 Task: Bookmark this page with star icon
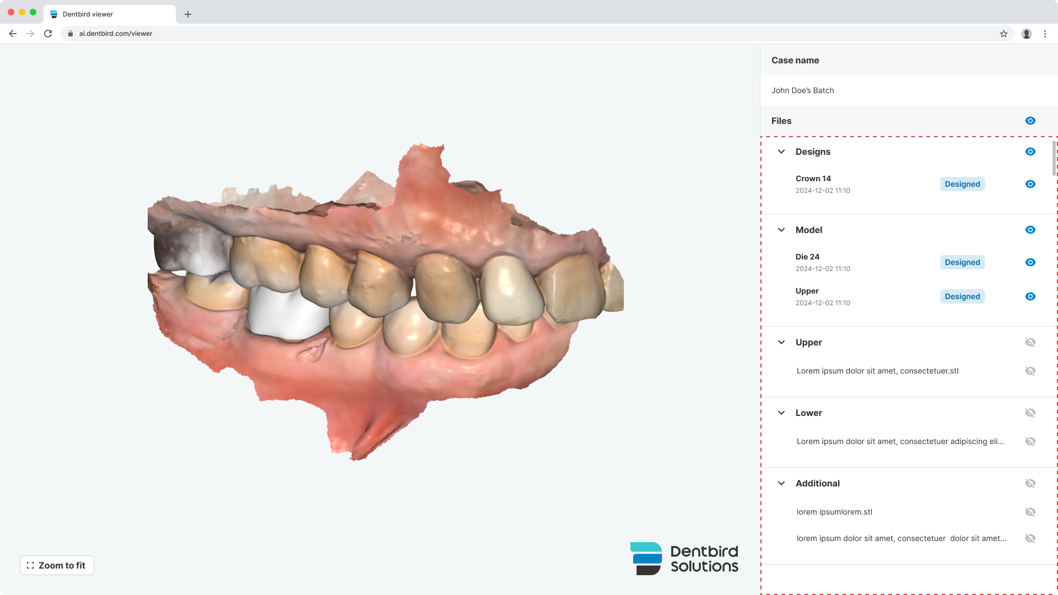click(1003, 34)
